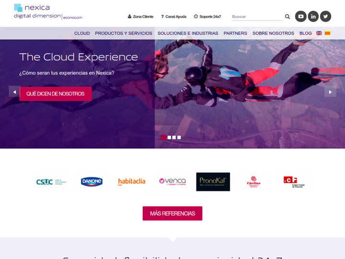Select the fourth carousel slide indicator
This screenshot has height=259, width=345.
pos(179,137)
